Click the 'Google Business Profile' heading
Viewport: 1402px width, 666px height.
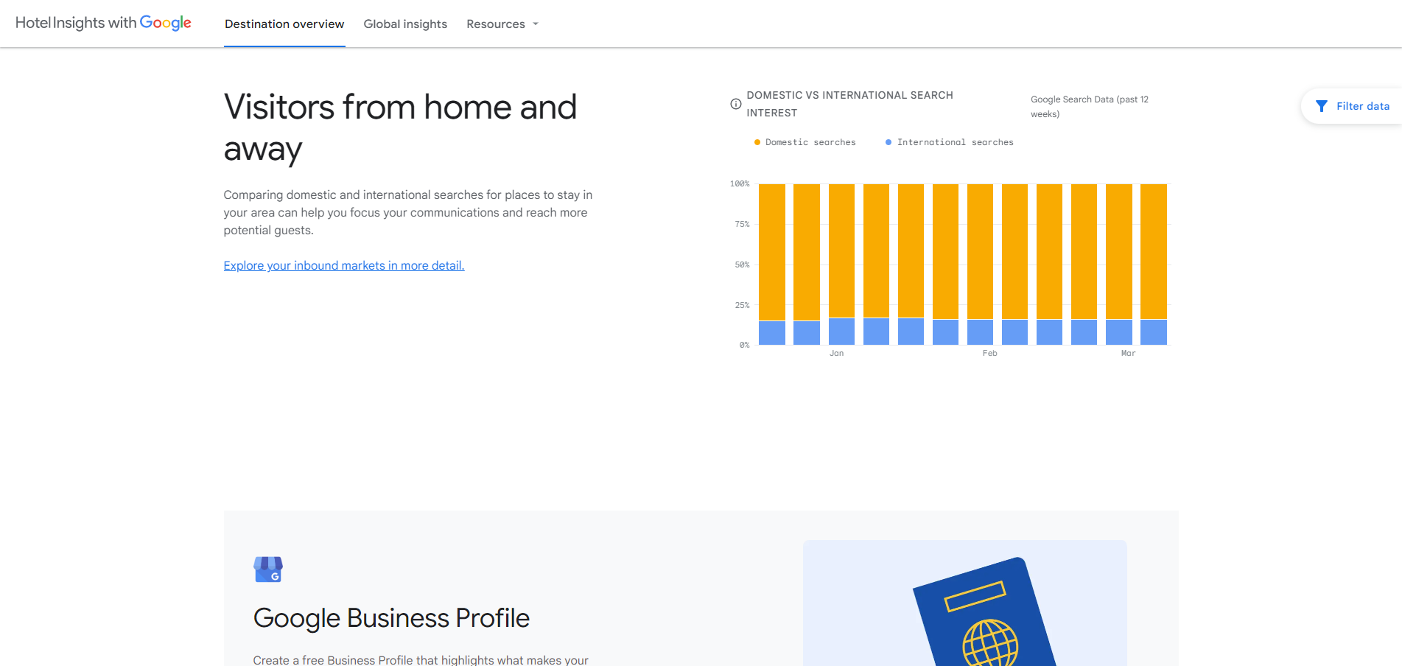tap(391, 617)
